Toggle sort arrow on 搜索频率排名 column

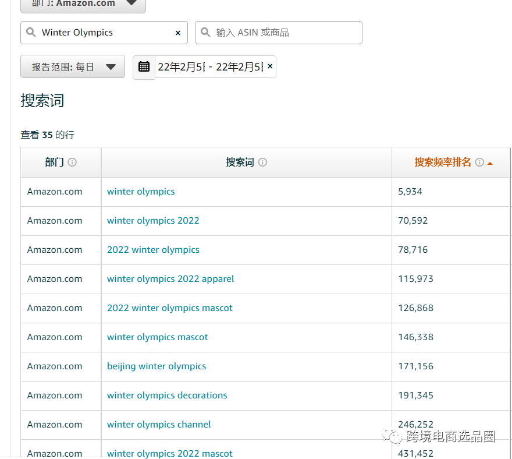point(490,163)
